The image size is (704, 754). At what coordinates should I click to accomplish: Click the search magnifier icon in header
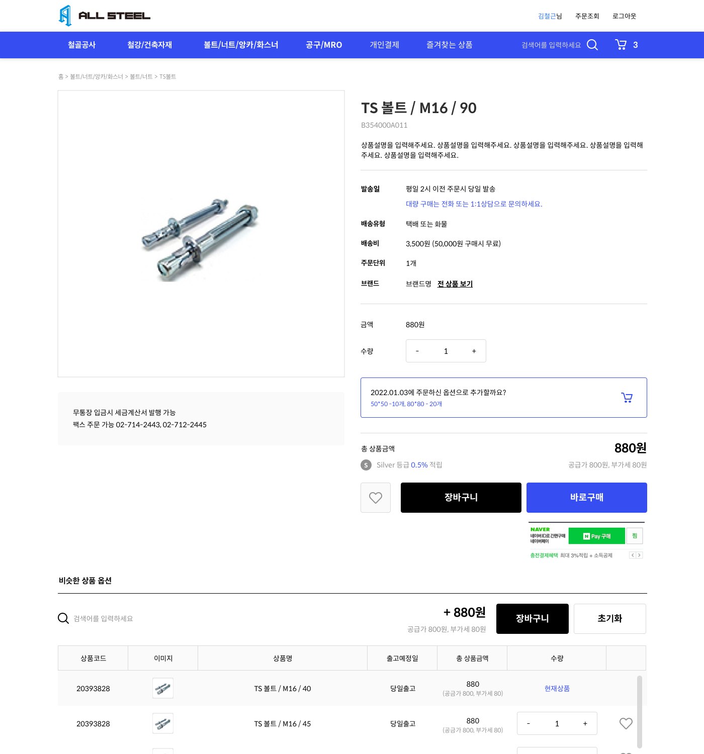[592, 45]
